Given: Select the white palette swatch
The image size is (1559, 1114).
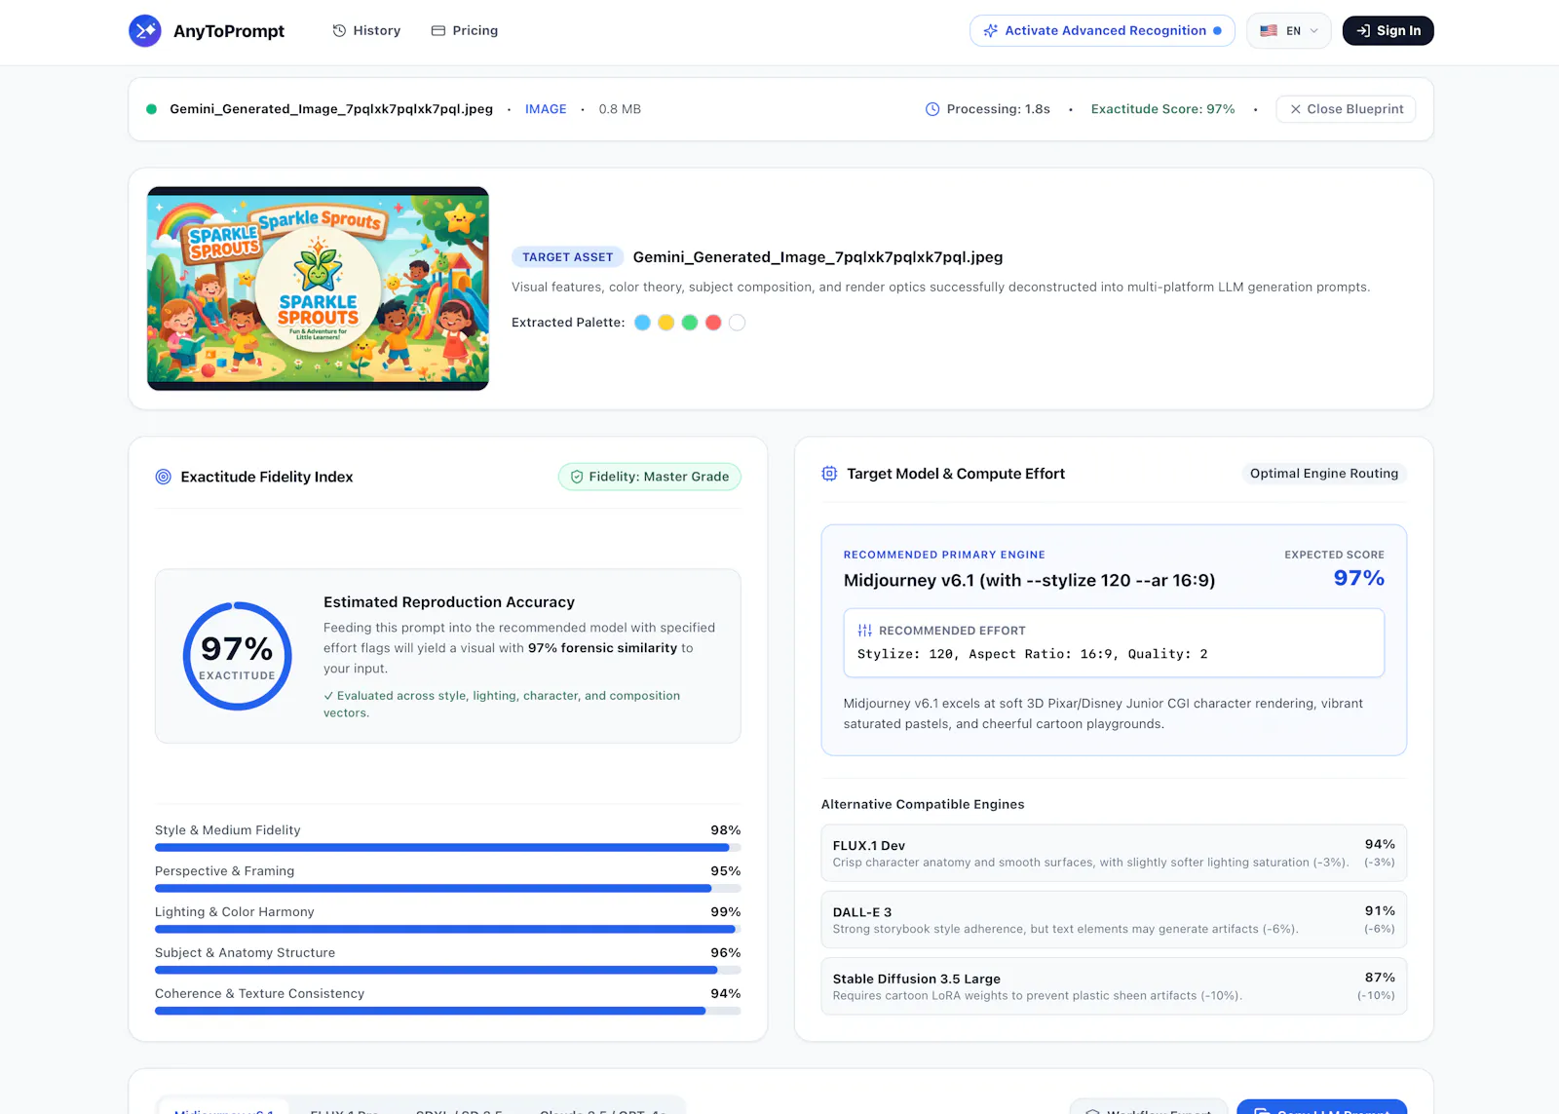Looking at the screenshot, I should (x=738, y=323).
